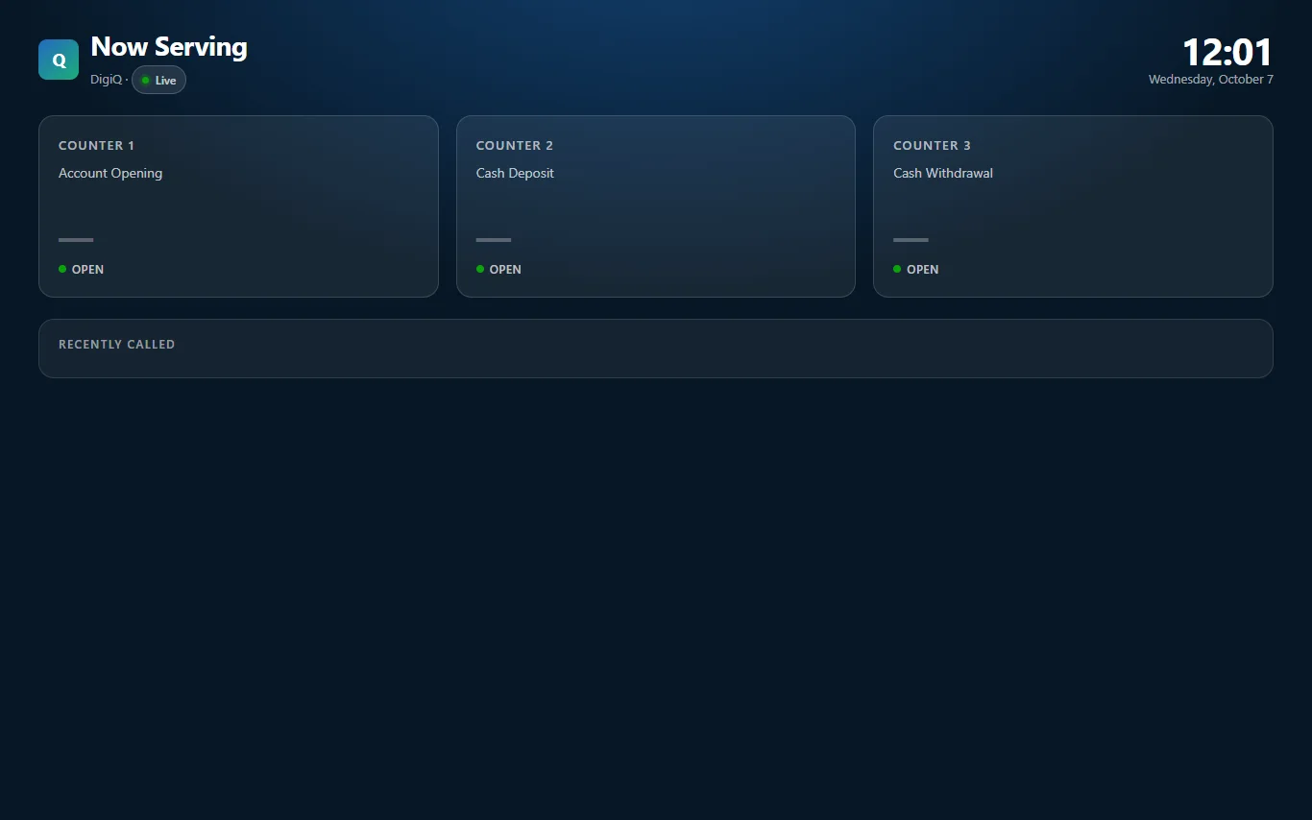
Task: Click the Live status badge
Action: 158,80
